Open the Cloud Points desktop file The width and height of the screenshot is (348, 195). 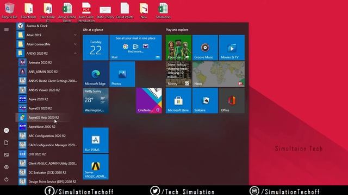tap(125, 10)
